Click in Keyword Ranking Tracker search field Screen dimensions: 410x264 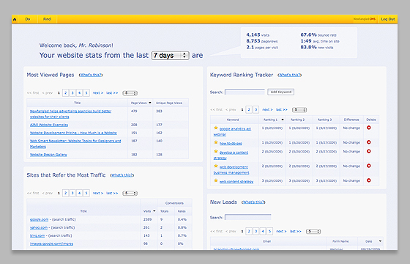245,92
